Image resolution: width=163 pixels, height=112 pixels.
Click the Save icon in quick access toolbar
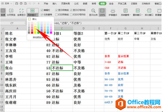[17, 3]
